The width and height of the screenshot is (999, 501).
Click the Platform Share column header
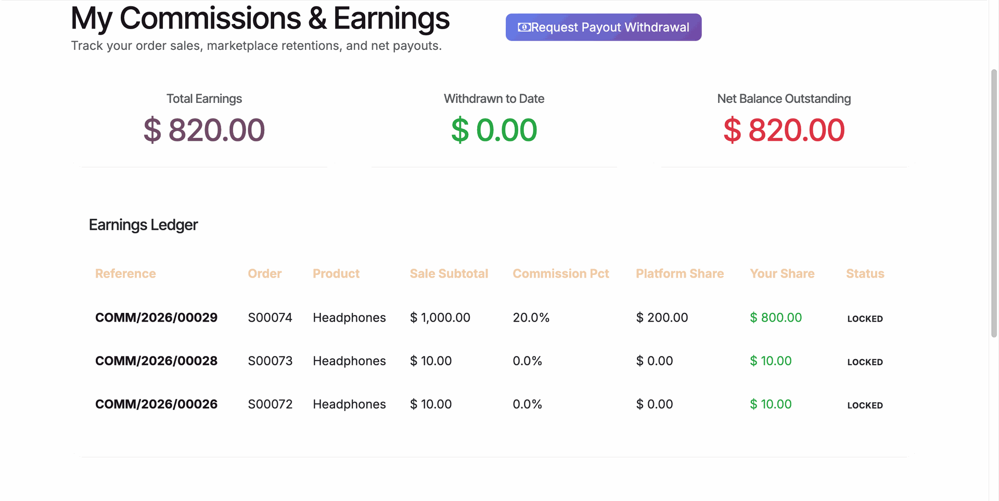[680, 273]
